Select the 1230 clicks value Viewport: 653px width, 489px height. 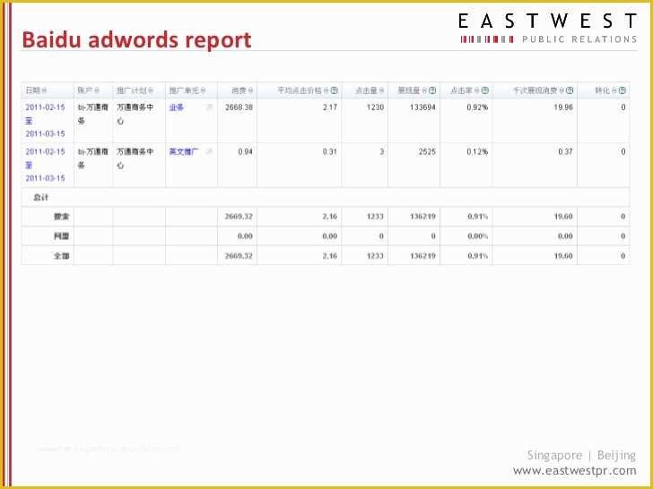375,107
